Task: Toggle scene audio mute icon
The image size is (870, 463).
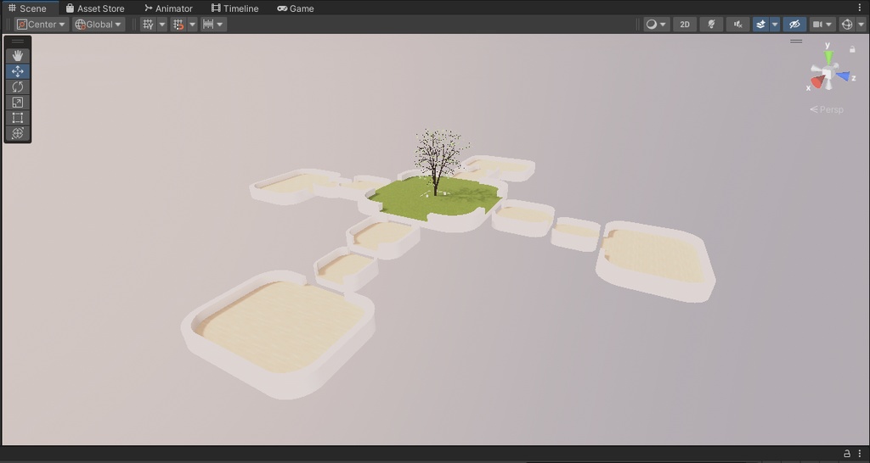Action: tap(738, 25)
